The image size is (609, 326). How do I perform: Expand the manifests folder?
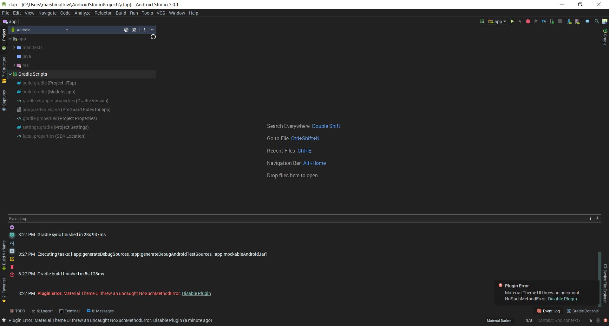[x=14, y=47]
